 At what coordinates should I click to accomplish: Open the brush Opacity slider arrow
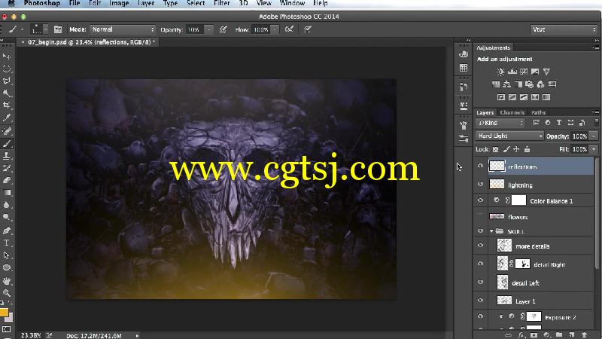tap(209, 29)
